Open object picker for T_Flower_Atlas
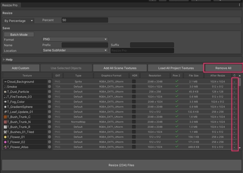The height and width of the screenshot is (173, 243). click(50, 147)
